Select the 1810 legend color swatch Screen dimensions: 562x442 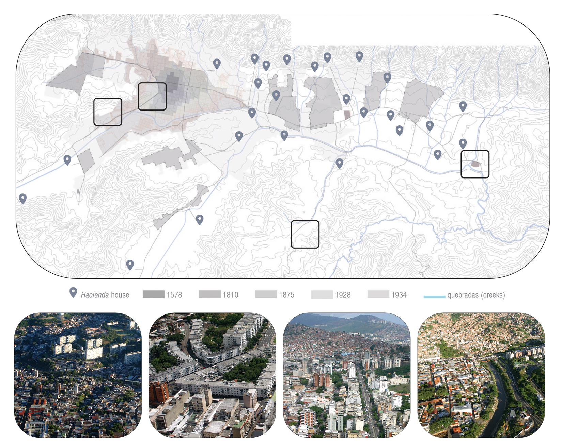pyautogui.click(x=210, y=294)
